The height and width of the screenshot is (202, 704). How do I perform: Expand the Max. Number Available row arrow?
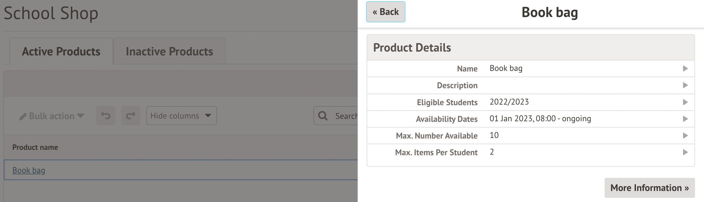(685, 136)
